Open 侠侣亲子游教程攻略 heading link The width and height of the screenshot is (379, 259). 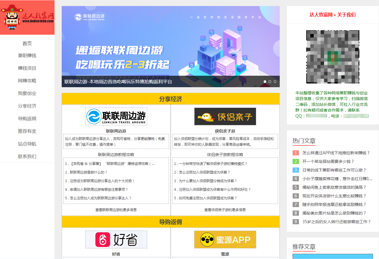225,155
